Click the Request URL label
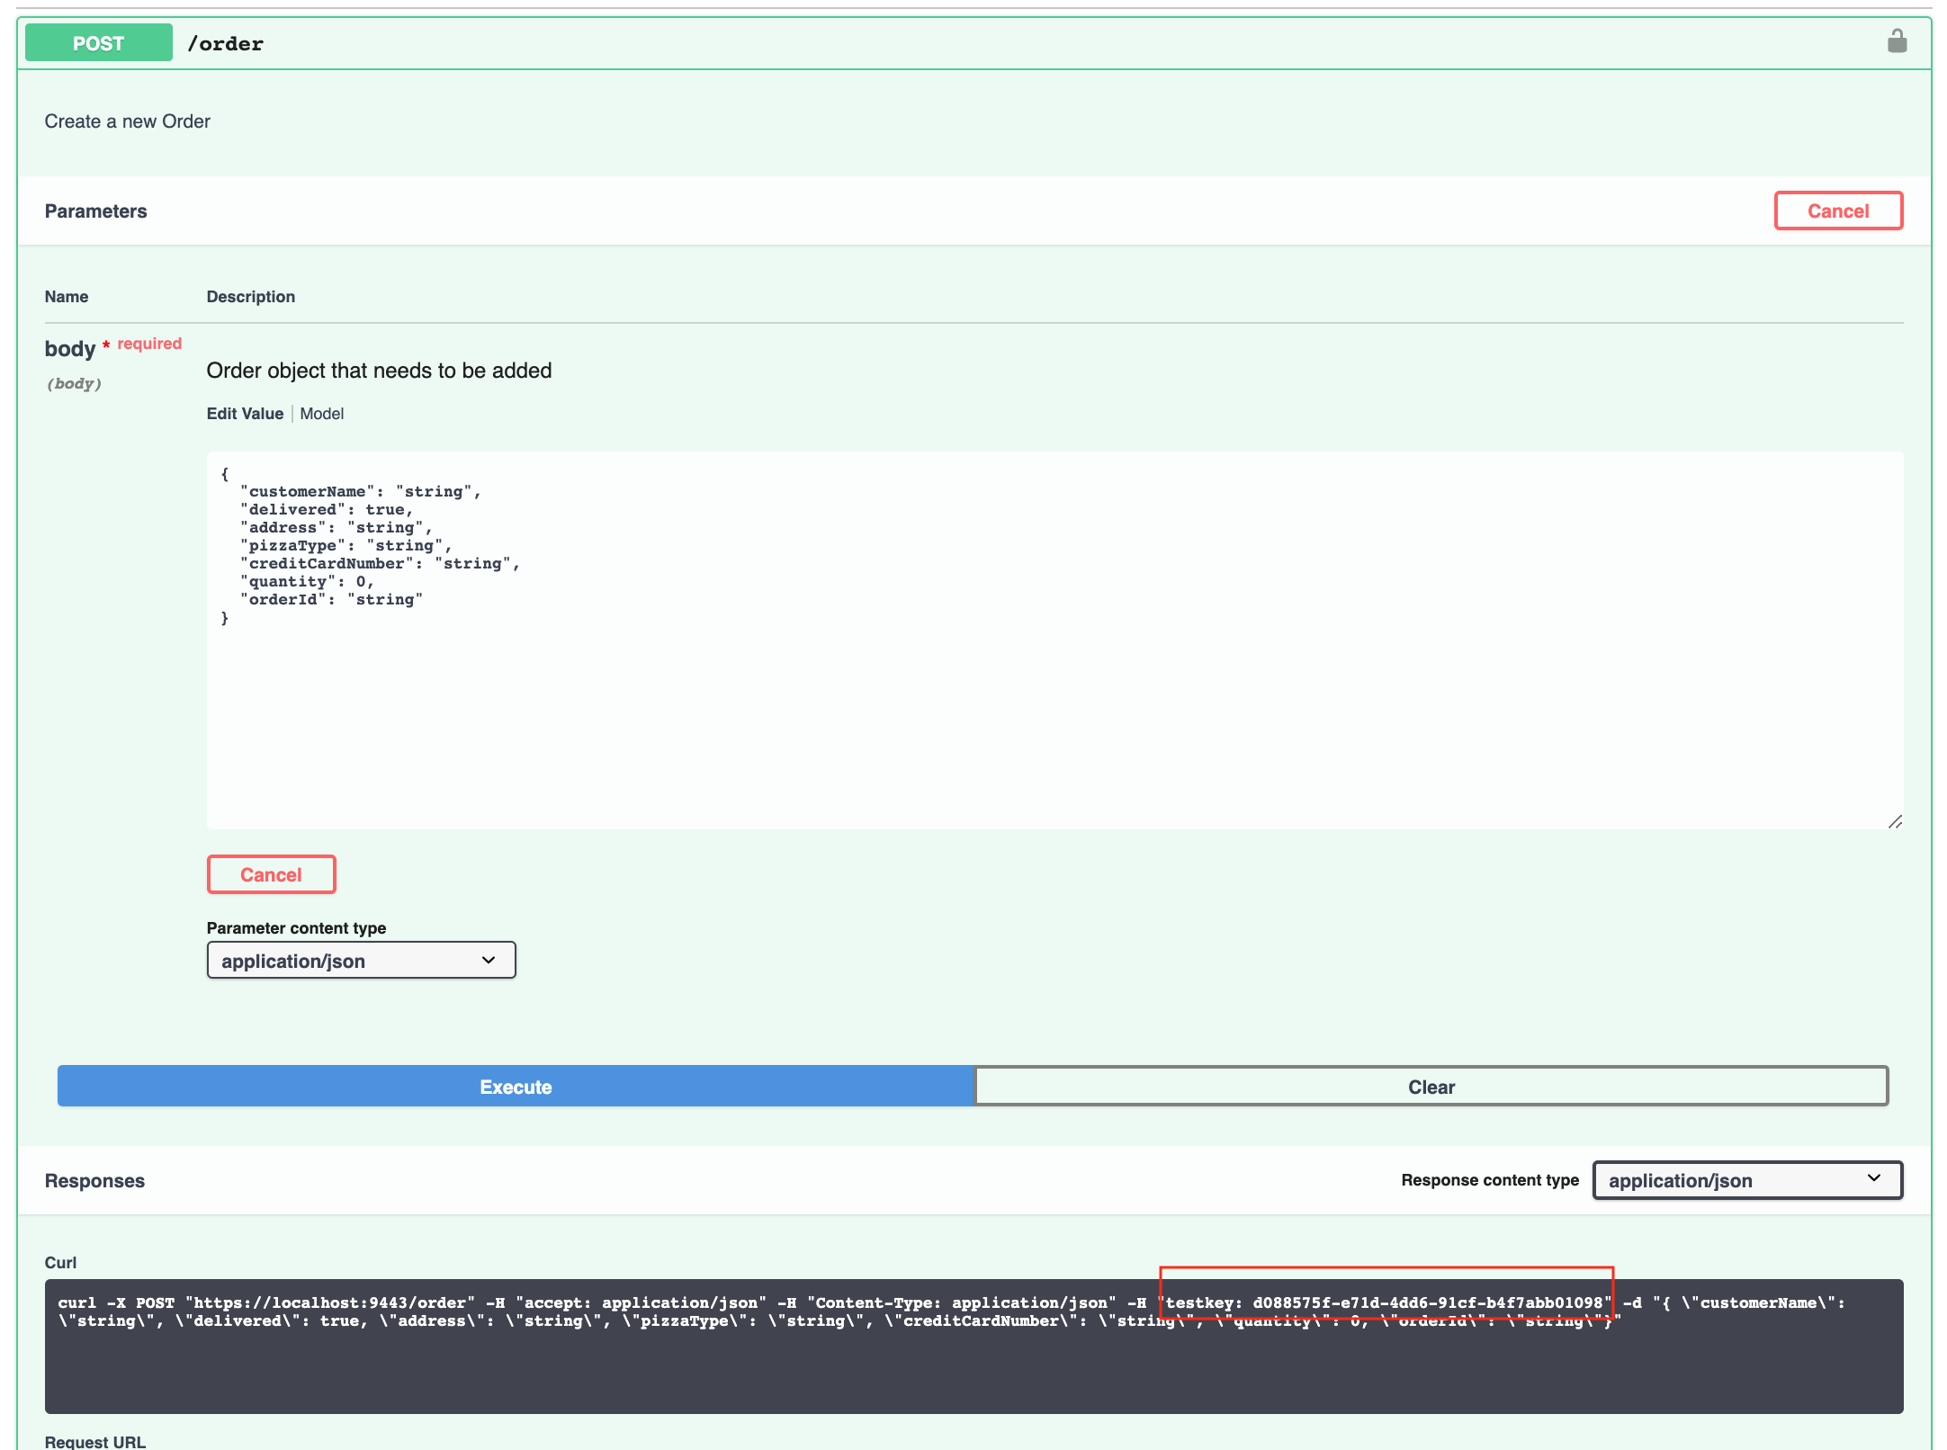Image resolution: width=1947 pixels, height=1450 pixels. click(x=95, y=1441)
